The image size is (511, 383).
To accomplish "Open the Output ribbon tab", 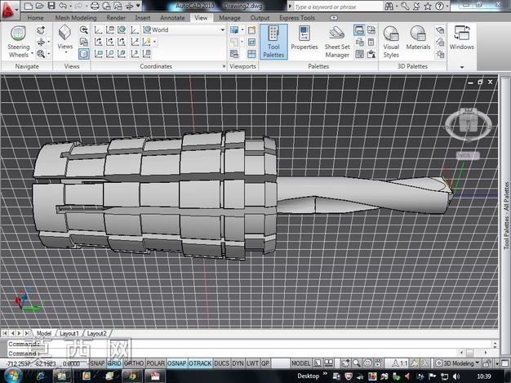I will point(260,18).
